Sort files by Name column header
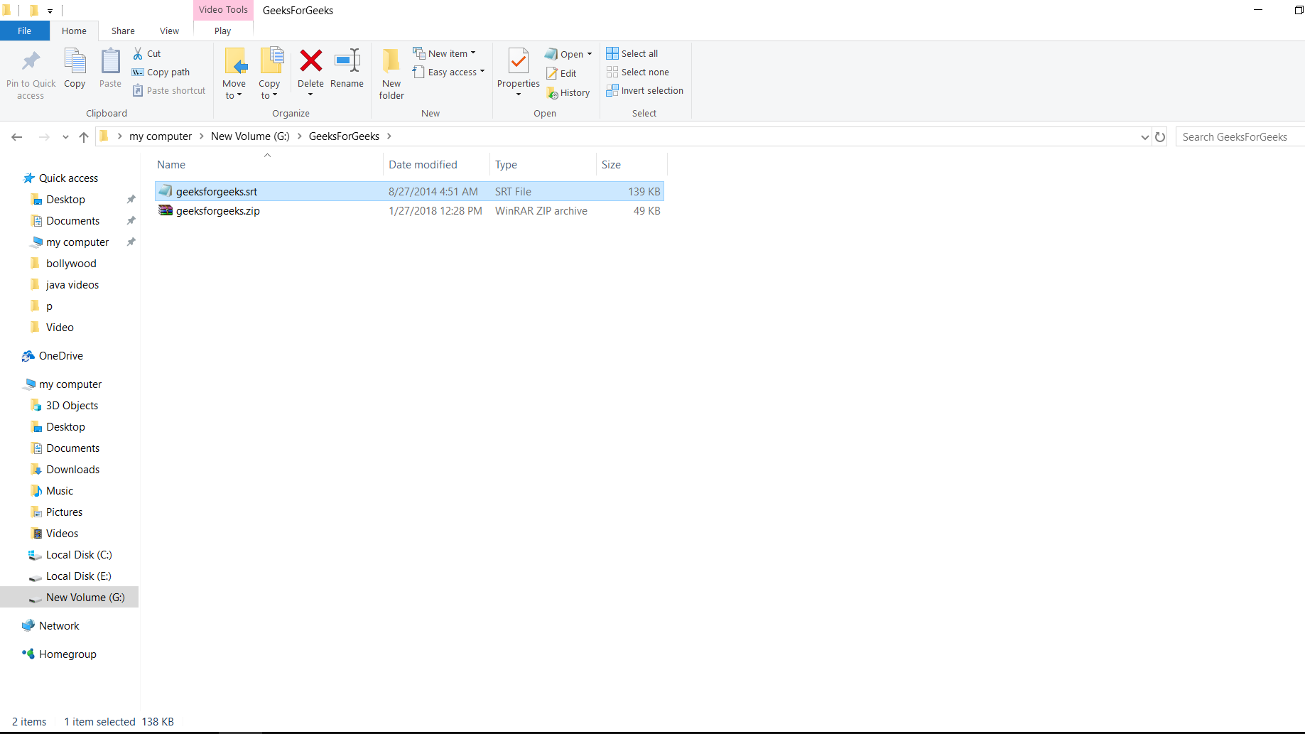This screenshot has width=1305, height=734. coord(269,164)
